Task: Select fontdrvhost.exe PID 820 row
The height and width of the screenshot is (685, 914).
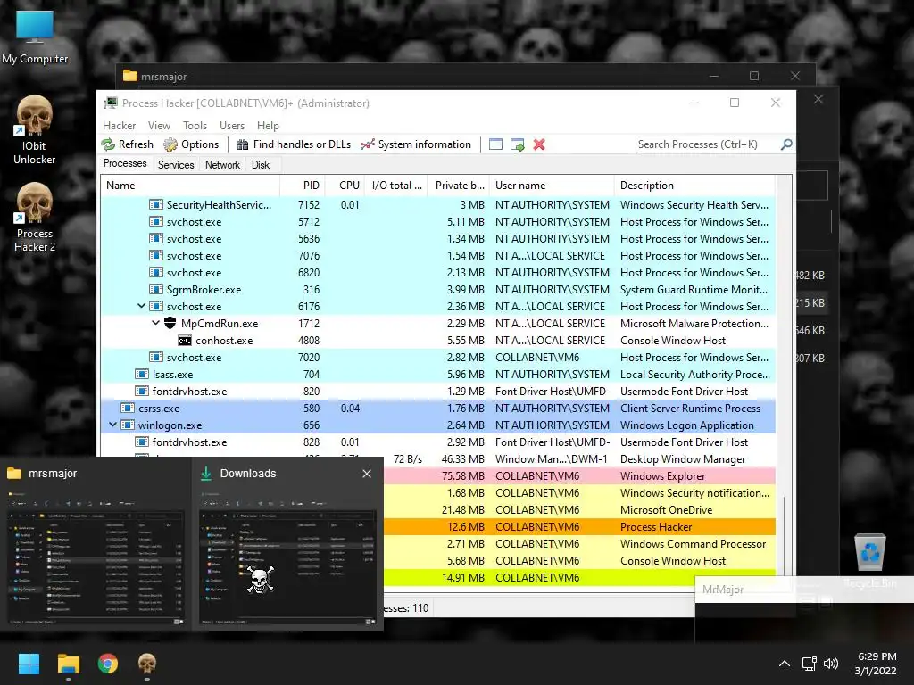Action: 437,392
